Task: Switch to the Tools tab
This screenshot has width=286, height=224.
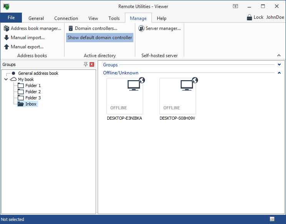Action: coord(114,18)
